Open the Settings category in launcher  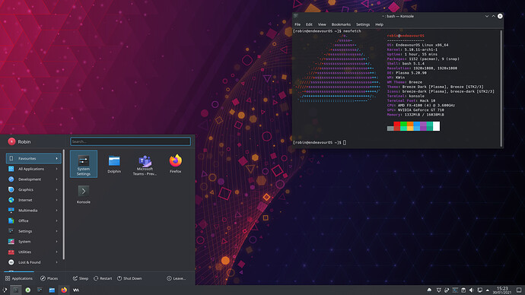(x=33, y=231)
